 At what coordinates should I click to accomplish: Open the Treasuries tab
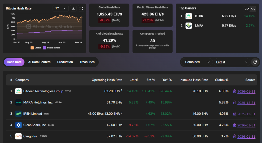pos(87,62)
